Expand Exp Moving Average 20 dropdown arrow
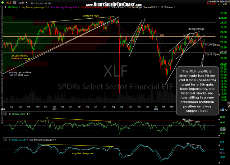 pos(78,7)
